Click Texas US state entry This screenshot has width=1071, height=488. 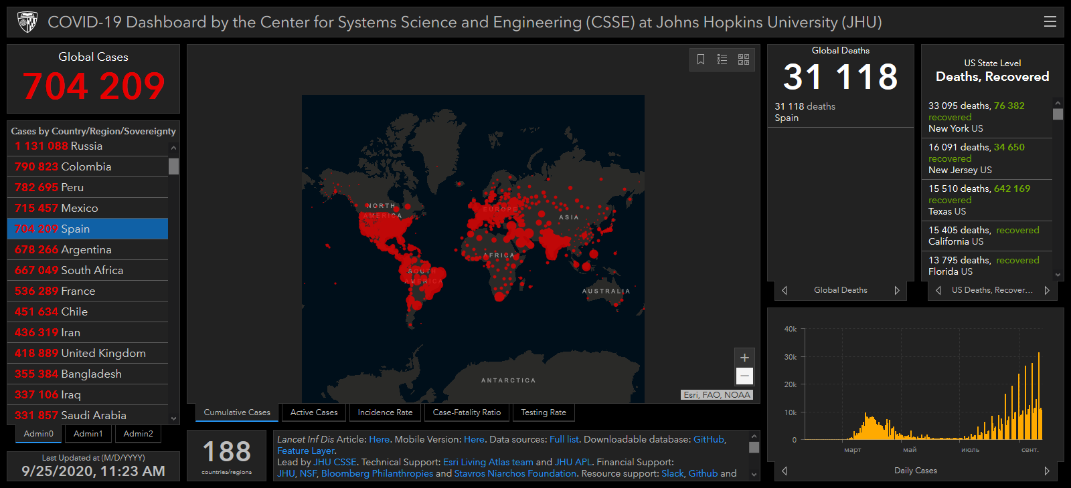coord(987,200)
